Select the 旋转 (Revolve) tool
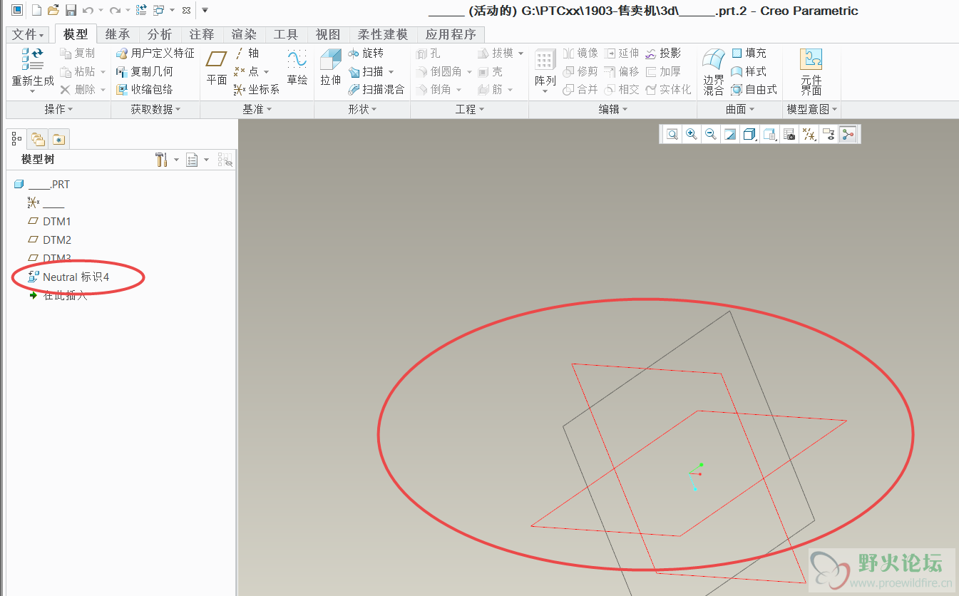The width and height of the screenshot is (959, 596). (366, 53)
